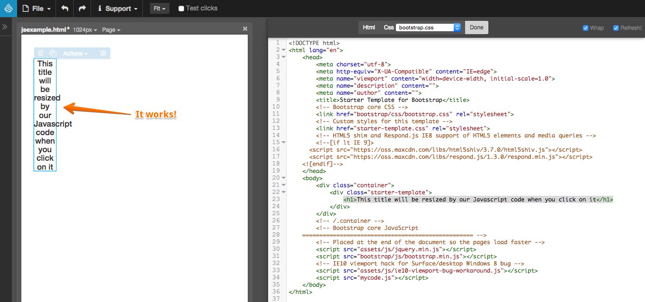The image size is (645, 302).
Task: Collapse the IE 9 comment fold on line 15
Action: pos(283,142)
